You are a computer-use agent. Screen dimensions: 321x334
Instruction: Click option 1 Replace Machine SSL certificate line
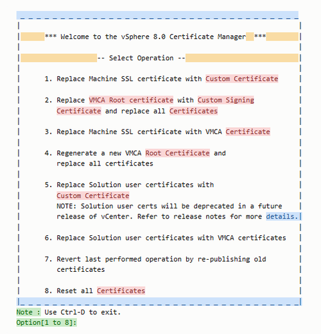coord(161,79)
